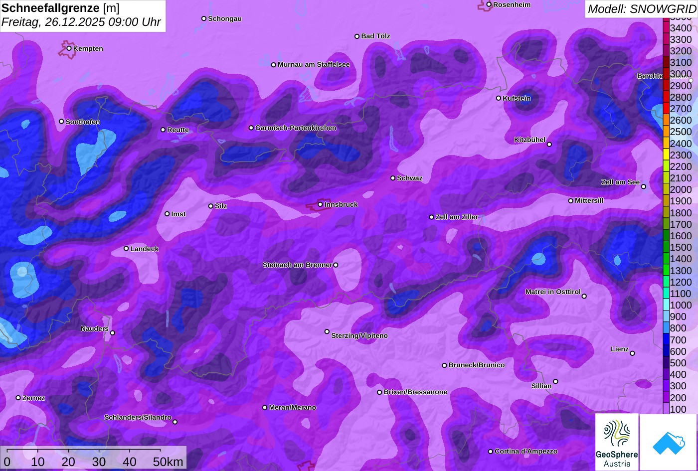The width and height of the screenshot is (698, 471).
Task: Click the Bruneck/Brunico label
Action: [x=477, y=365]
